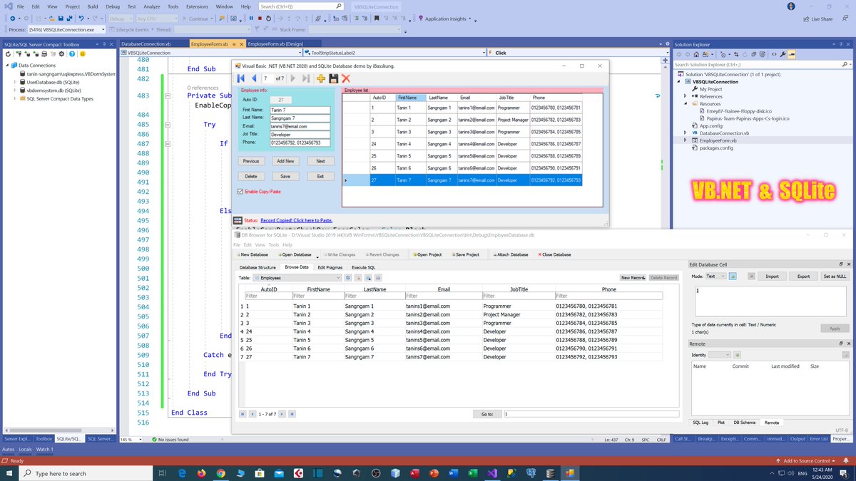Go to first record in employee form
Image resolution: width=856 pixels, height=481 pixels.
coord(241,78)
